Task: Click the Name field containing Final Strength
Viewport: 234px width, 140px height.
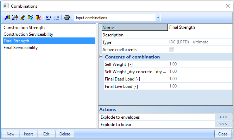Action: point(199,27)
